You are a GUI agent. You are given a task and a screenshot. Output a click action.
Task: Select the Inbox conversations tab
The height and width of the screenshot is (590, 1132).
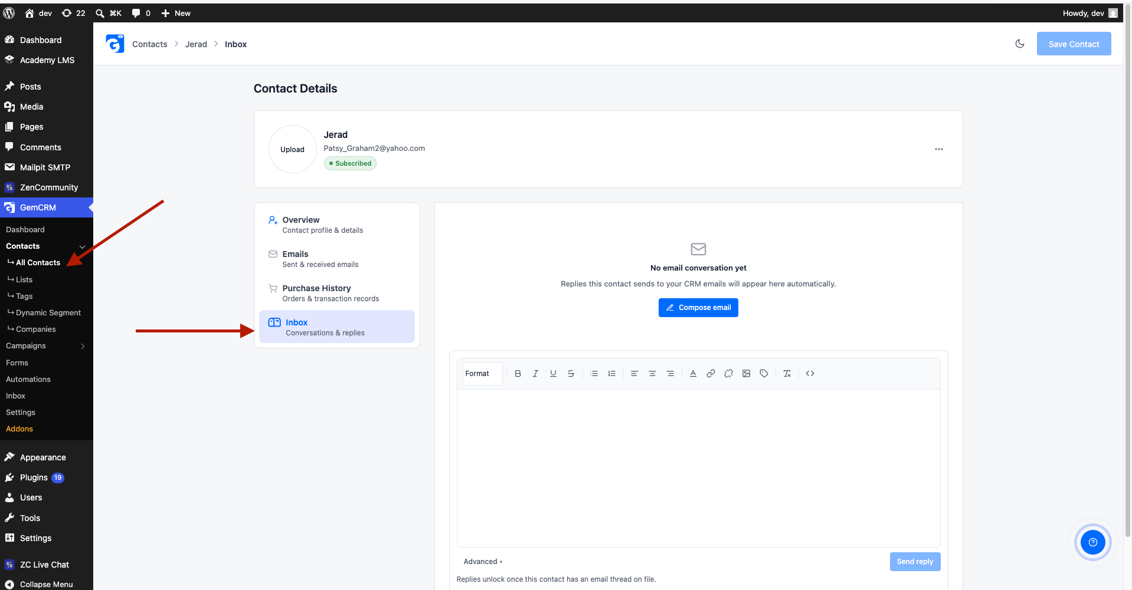tap(337, 327)
